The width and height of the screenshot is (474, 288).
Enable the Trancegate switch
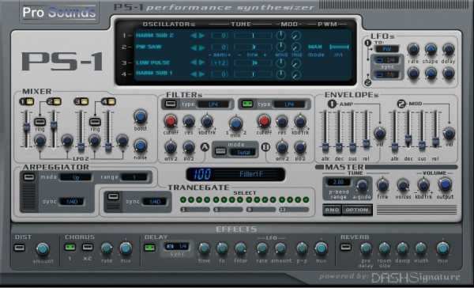(x=113, y=196)
